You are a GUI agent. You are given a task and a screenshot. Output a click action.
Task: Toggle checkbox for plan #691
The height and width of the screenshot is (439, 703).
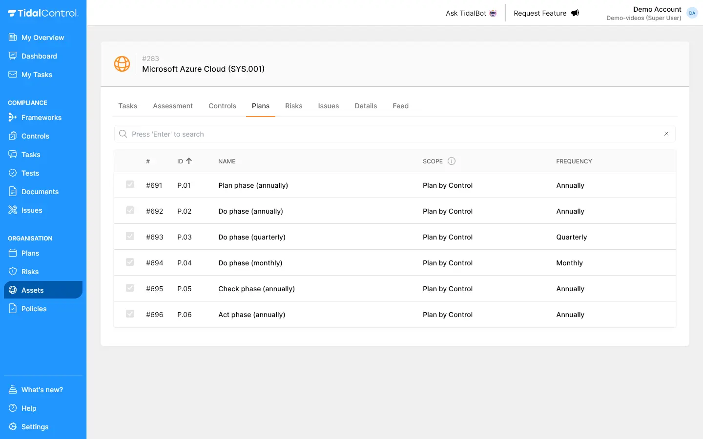(130, 185)
